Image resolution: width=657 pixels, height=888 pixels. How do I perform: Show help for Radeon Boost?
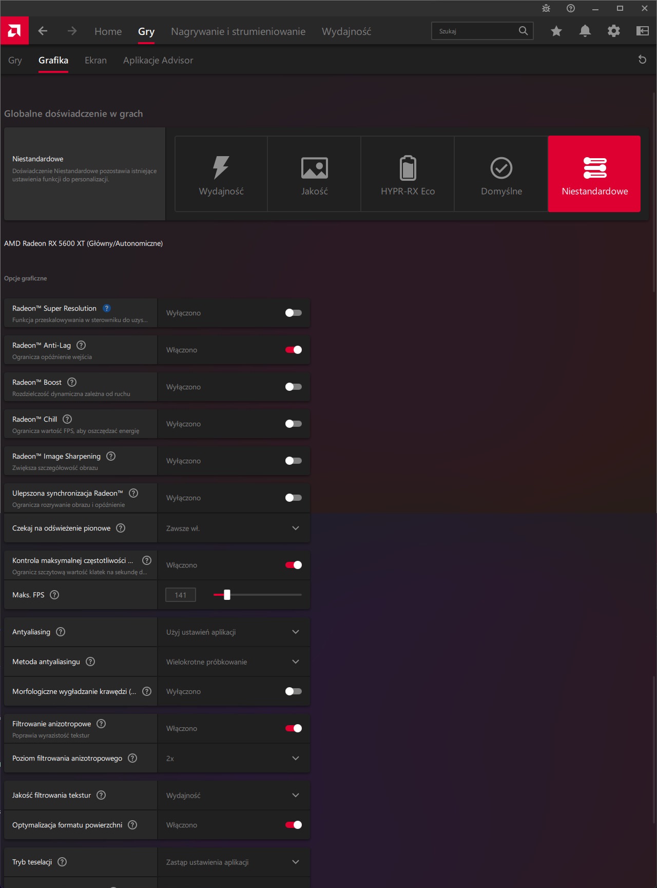pos(72,382)
